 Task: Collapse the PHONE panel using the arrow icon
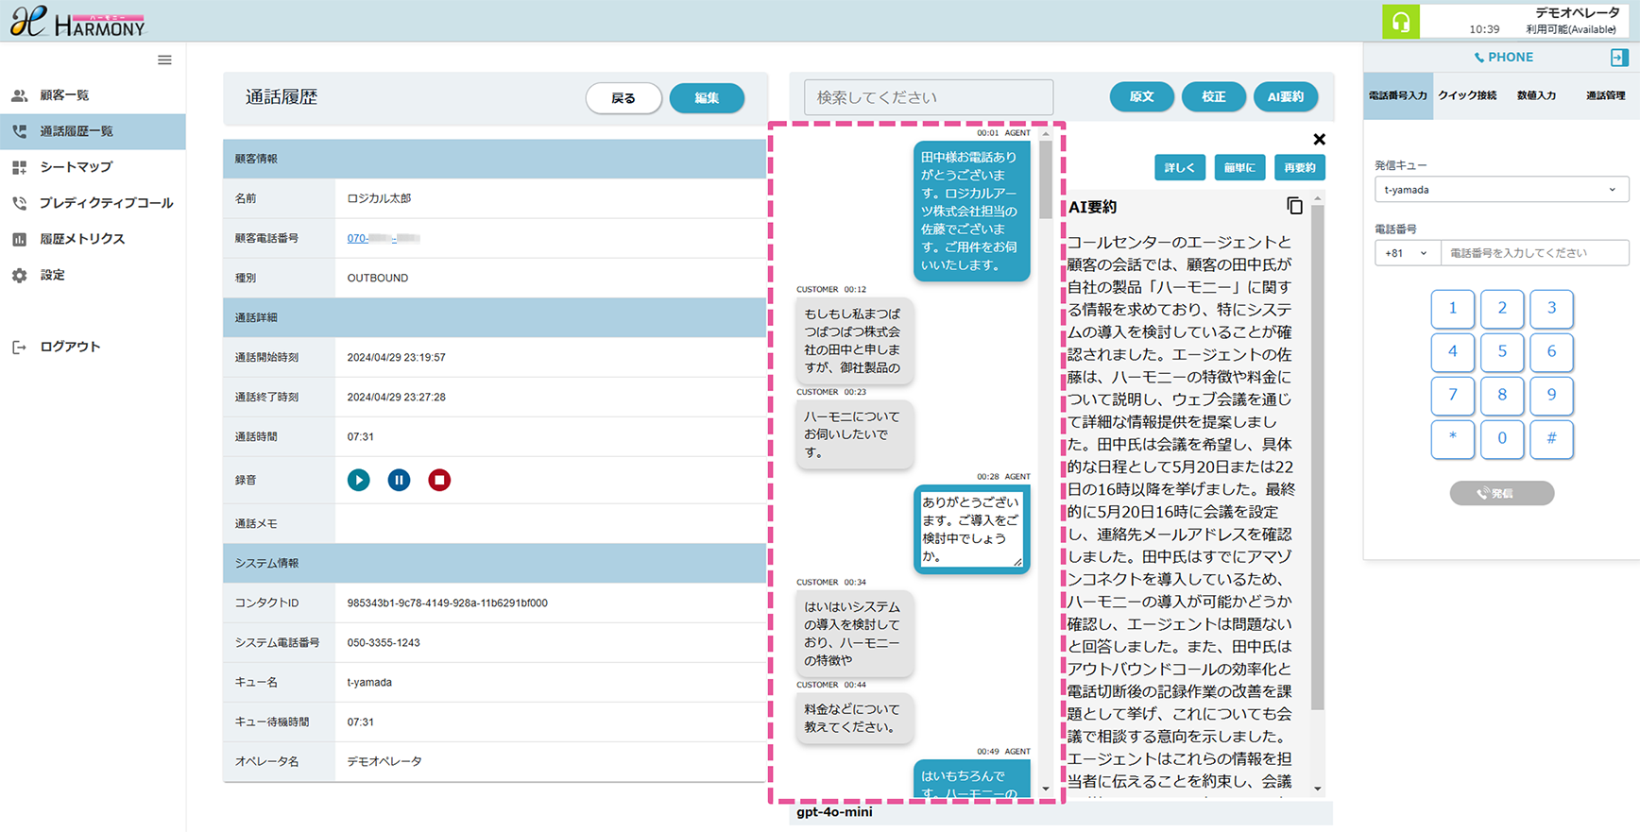[1618, 58]
